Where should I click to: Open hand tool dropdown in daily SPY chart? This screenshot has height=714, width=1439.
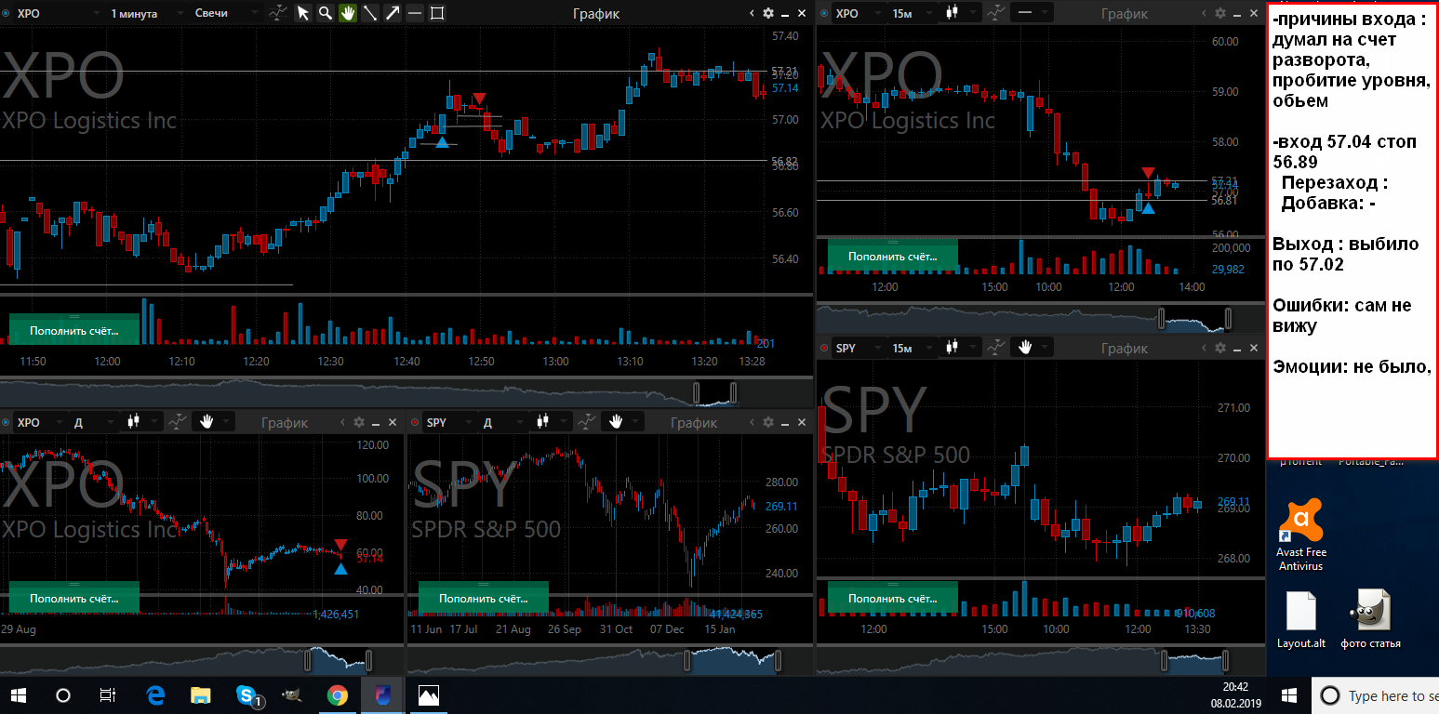623,422
